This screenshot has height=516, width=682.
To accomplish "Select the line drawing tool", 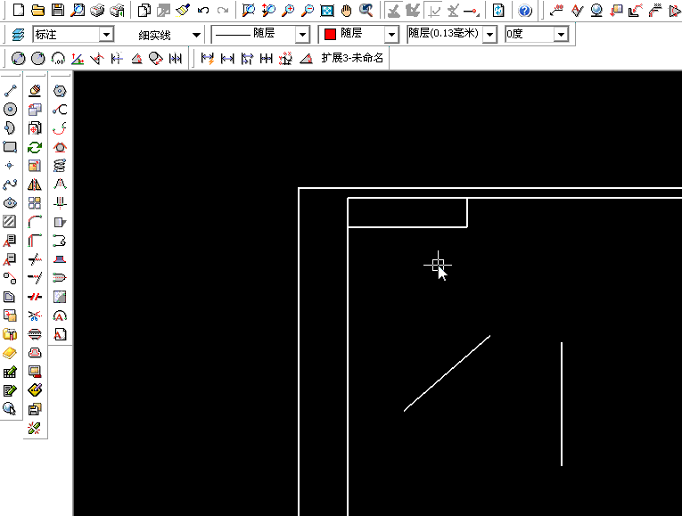I will (x=10, y=90).
